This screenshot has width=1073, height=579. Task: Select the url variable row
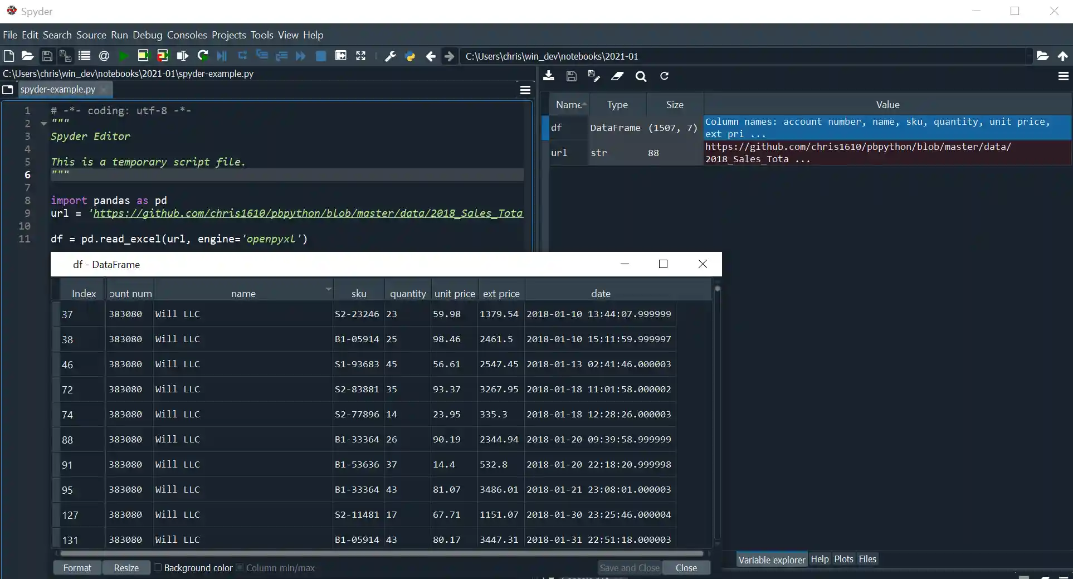559,153
